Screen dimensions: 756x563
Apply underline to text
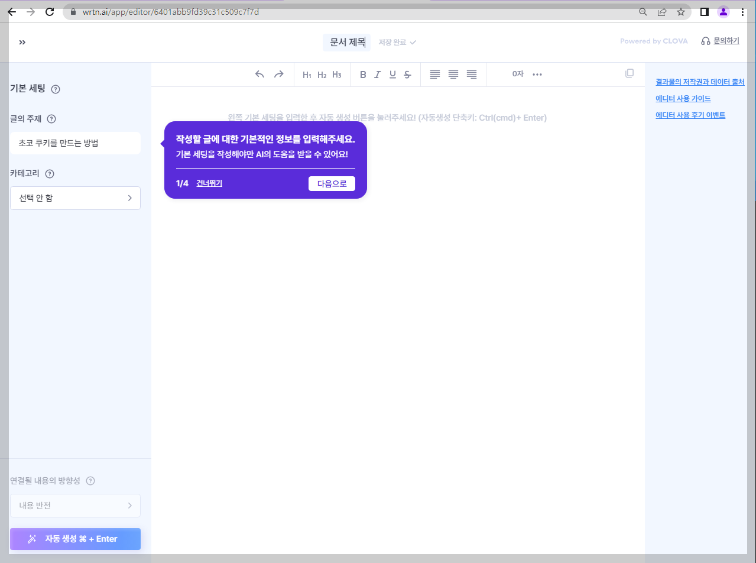pos(392,75)
